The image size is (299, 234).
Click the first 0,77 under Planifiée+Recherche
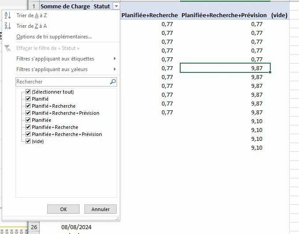click(x=167, y=24)
